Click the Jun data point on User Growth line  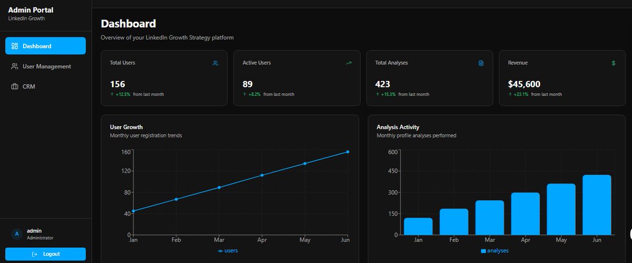(348, 152)
